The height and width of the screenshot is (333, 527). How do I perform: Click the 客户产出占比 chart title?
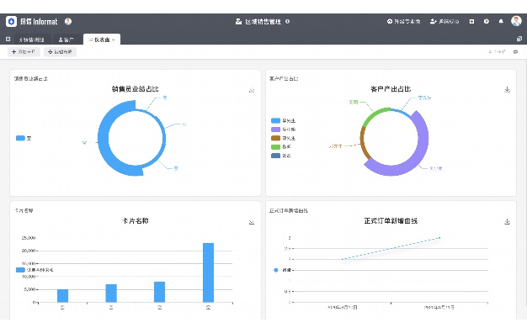(x=391, y=89)
